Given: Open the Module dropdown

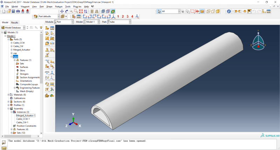Looking at the screenshot, I should [x=72, y=22].
